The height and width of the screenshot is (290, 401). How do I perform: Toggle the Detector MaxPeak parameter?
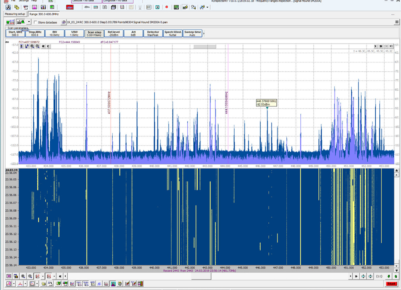[153, 33]
